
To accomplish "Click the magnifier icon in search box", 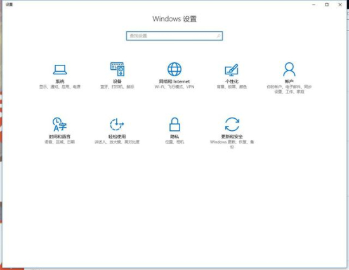I will pyautogui.click(x=218, y=36).
